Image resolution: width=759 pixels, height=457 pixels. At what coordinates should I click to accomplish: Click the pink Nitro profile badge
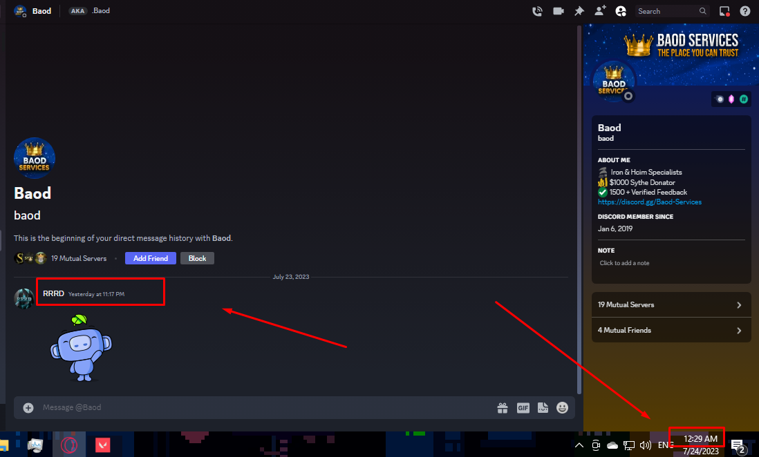click(x=731, y=99)
